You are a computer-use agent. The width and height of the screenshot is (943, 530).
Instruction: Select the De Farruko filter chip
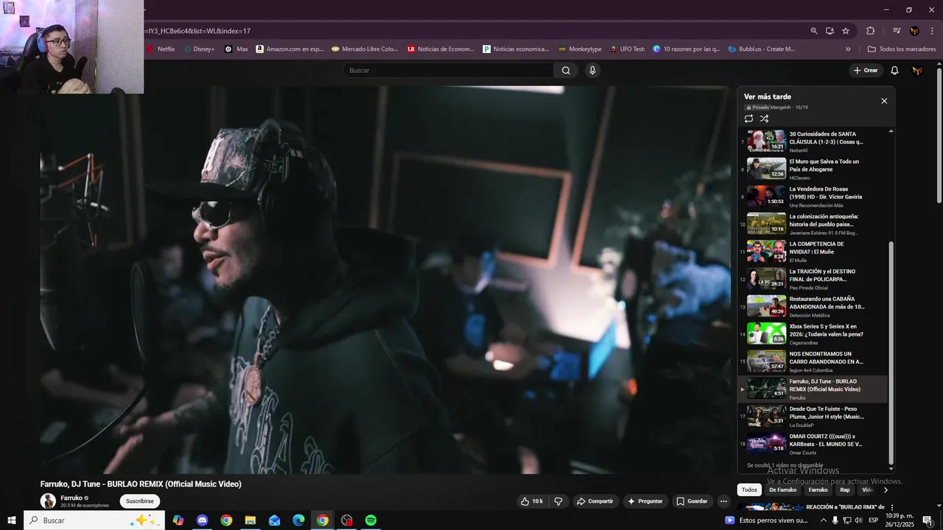(x=782, y=490)
